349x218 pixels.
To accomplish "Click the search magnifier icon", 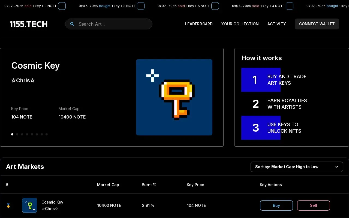I will click(x=72, y=24).
